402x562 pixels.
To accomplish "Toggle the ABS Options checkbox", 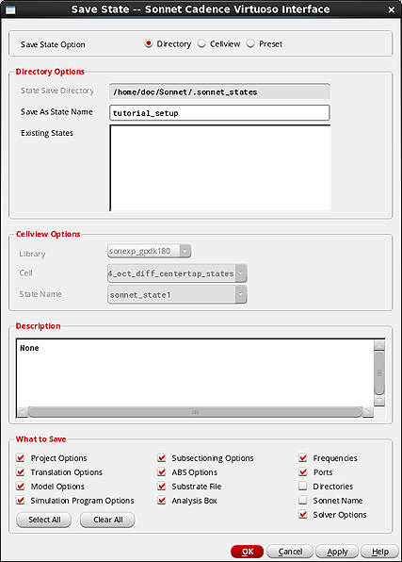I will [x=161, y=472].
